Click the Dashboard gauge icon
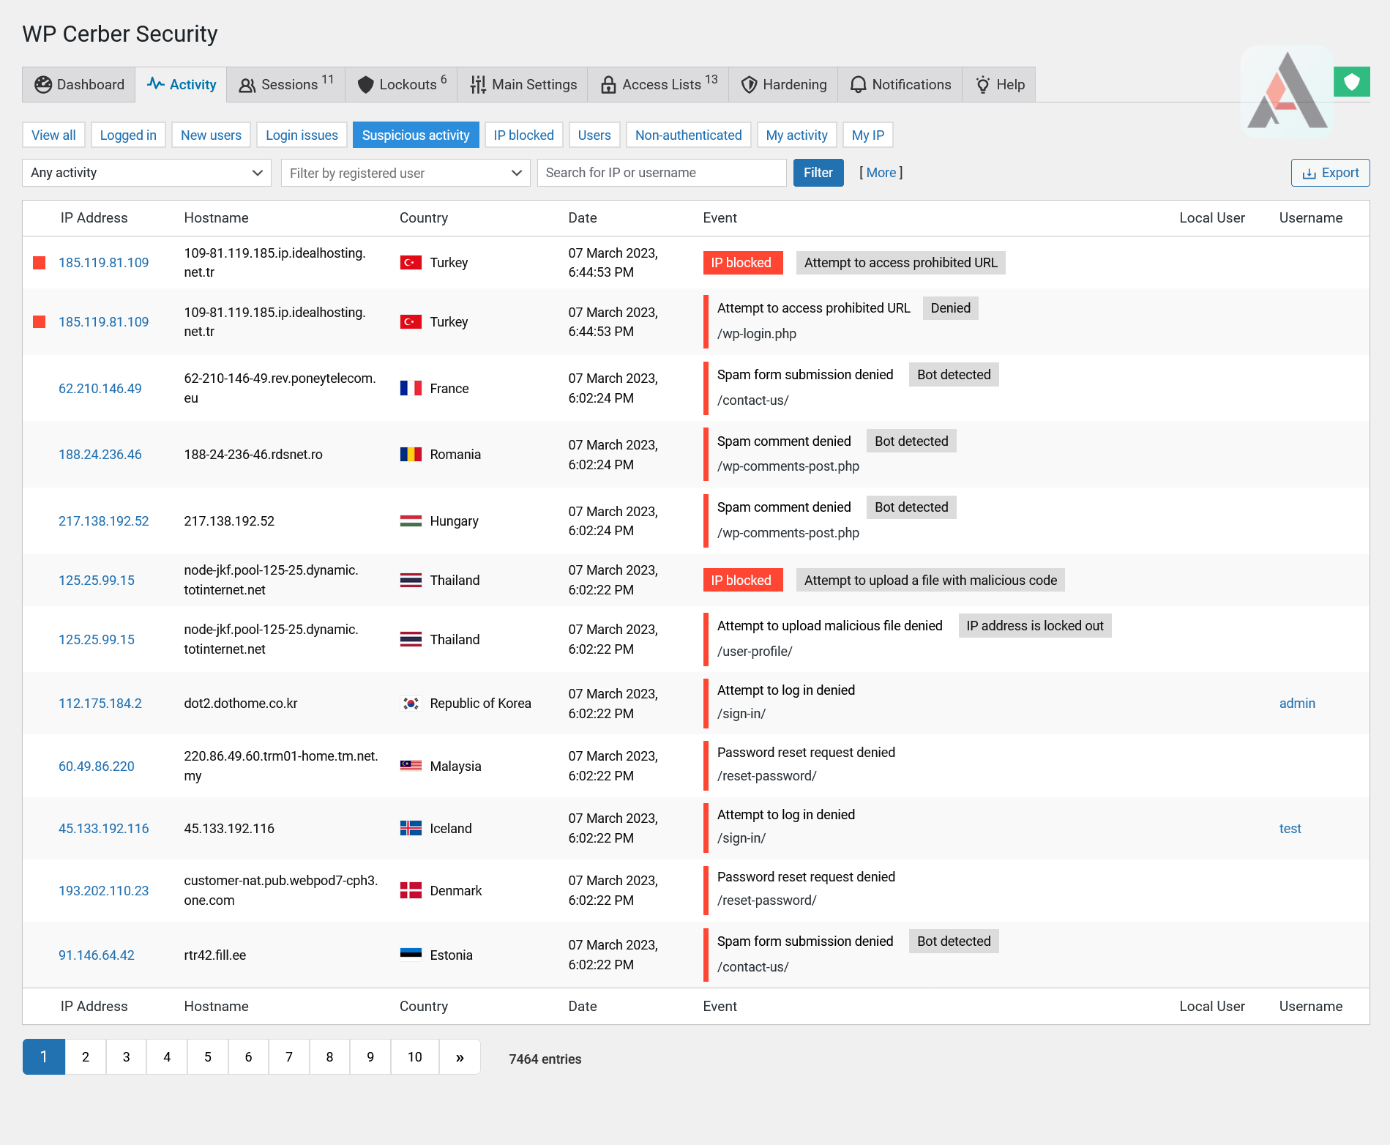Image resolution: width=1390 pixels, height=1145 pixels. (43, 85)
